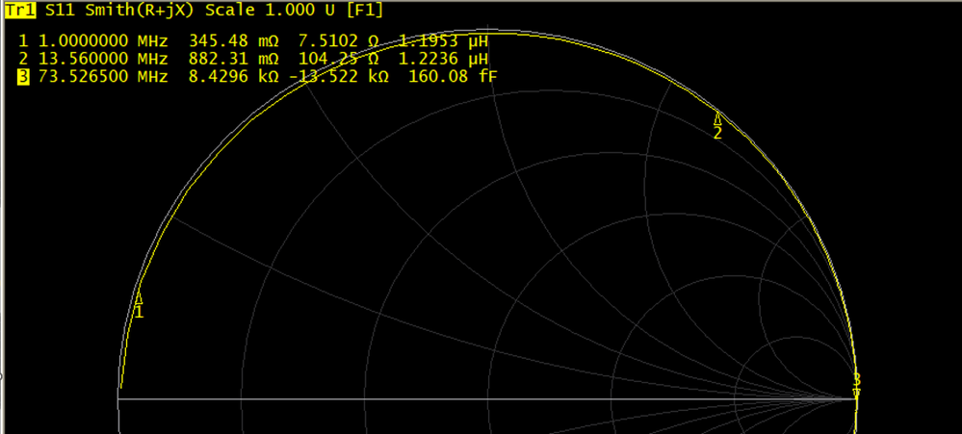Select the marker 1 row at 1.0000000 MHz

click(x=253, y=41)
